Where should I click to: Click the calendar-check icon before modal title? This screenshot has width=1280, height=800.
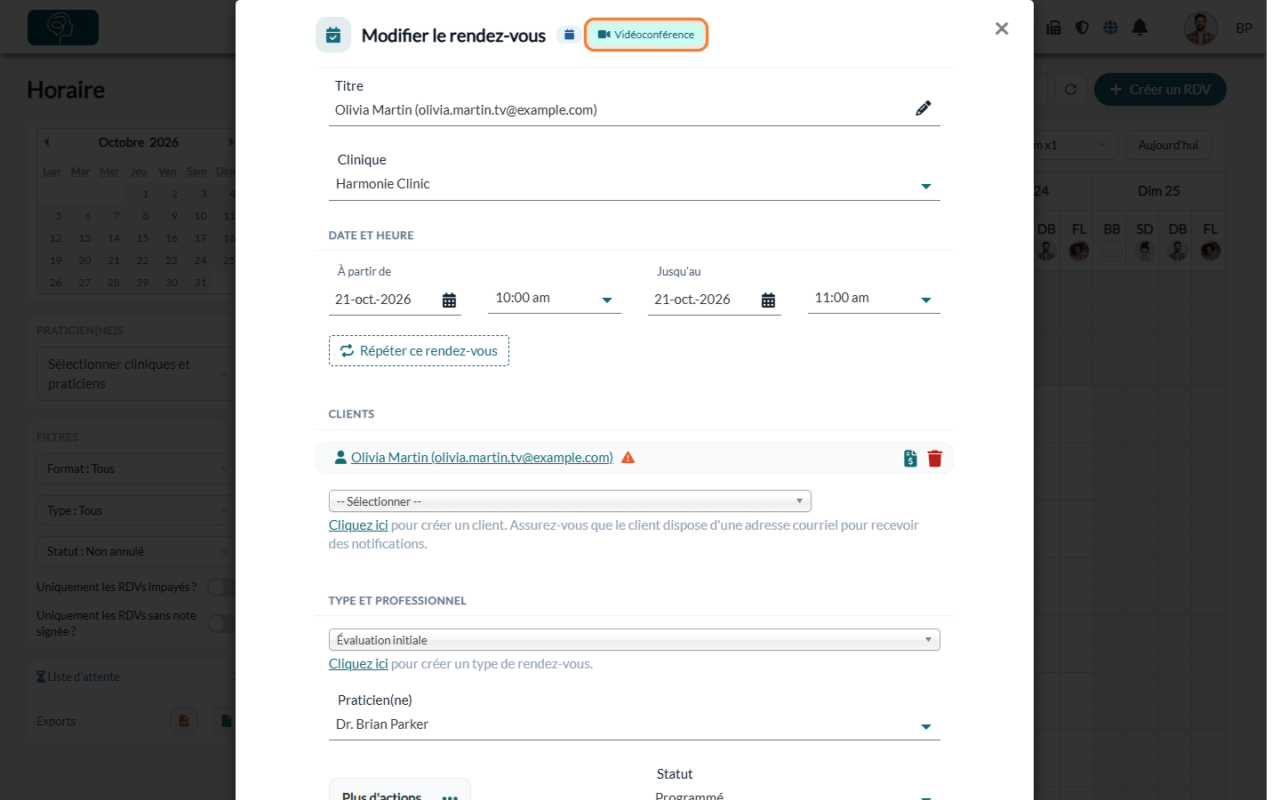(333, 36)
